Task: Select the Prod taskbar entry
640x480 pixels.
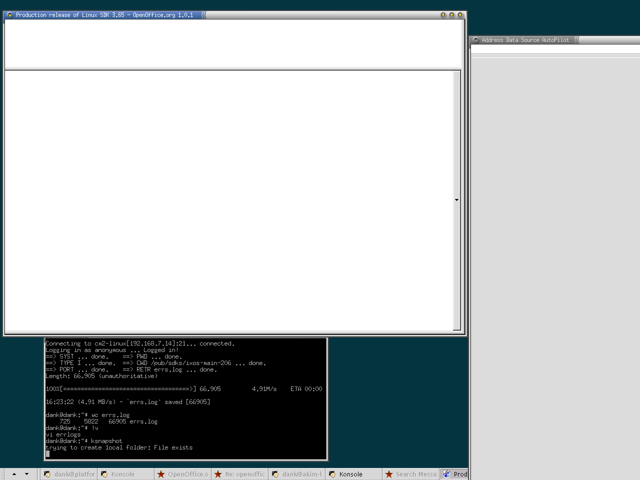Action: (x=454, y=474)
